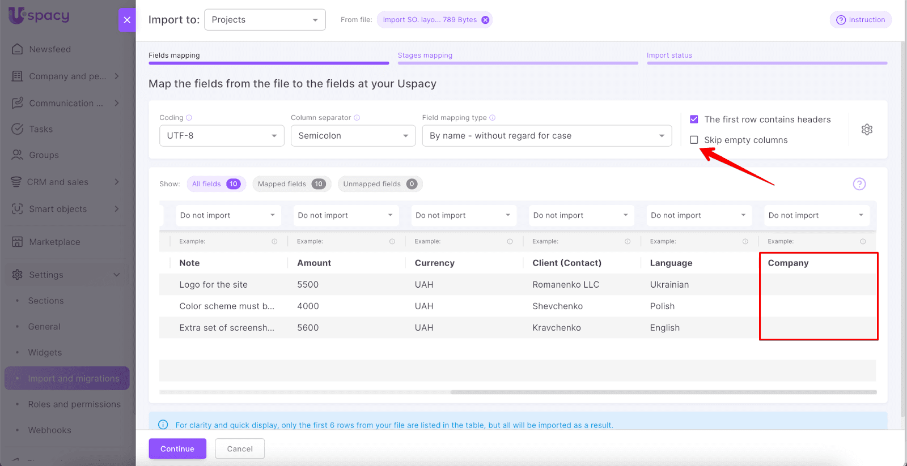Switch to the Stages mapping step
The width and height of the screenshot is (907, 466).
coord(425,55)
